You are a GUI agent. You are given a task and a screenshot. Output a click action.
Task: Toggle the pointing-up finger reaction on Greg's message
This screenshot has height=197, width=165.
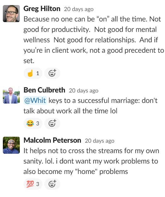[x=33, y=73]
